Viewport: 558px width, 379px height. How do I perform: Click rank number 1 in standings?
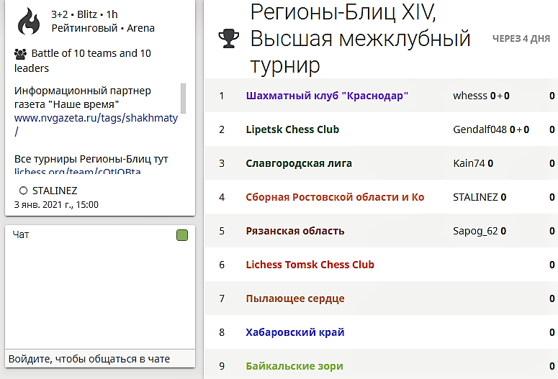pos(222,96)
